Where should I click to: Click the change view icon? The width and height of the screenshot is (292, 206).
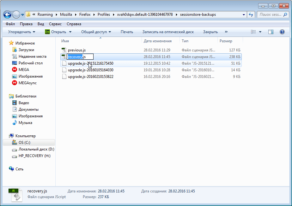(x=253, y=32)
